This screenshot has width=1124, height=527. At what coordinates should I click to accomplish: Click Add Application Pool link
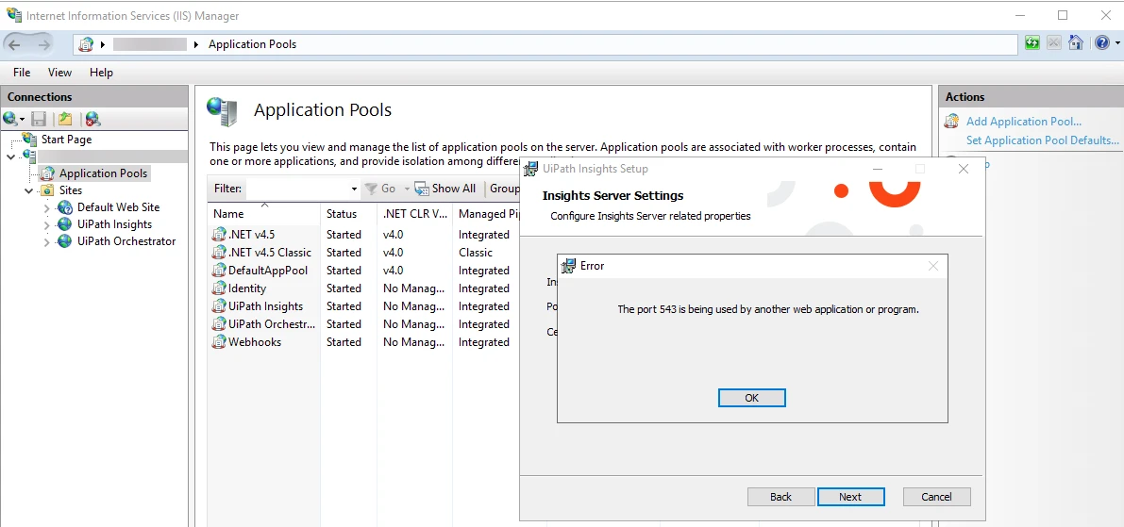(x=1024, y=122)
